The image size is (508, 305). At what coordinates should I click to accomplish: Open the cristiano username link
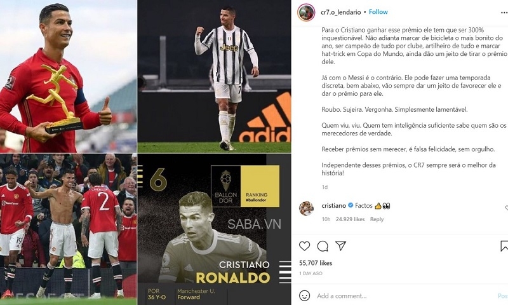[334, 205]
